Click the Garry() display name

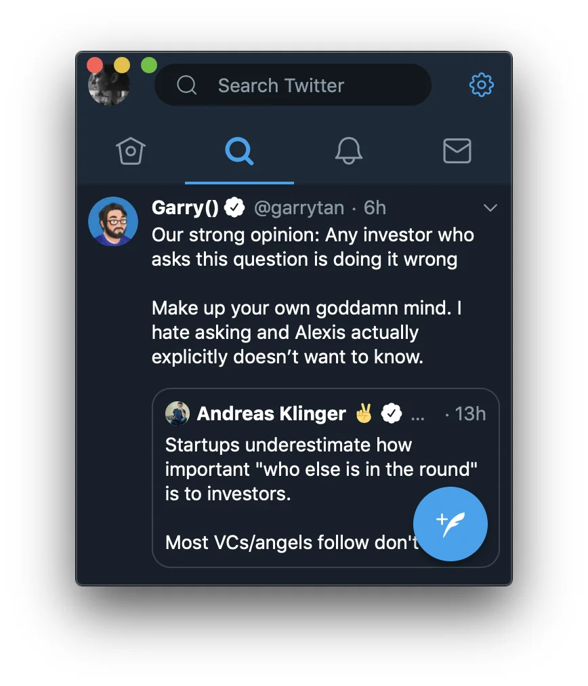coord(185,208)
